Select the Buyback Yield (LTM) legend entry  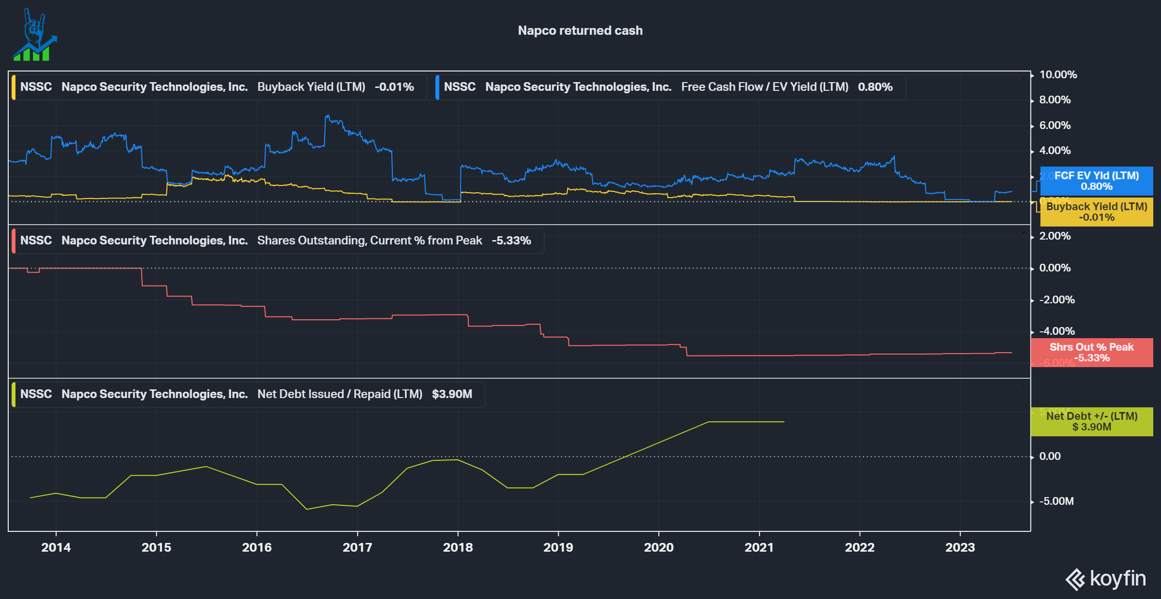click(219, 87)
